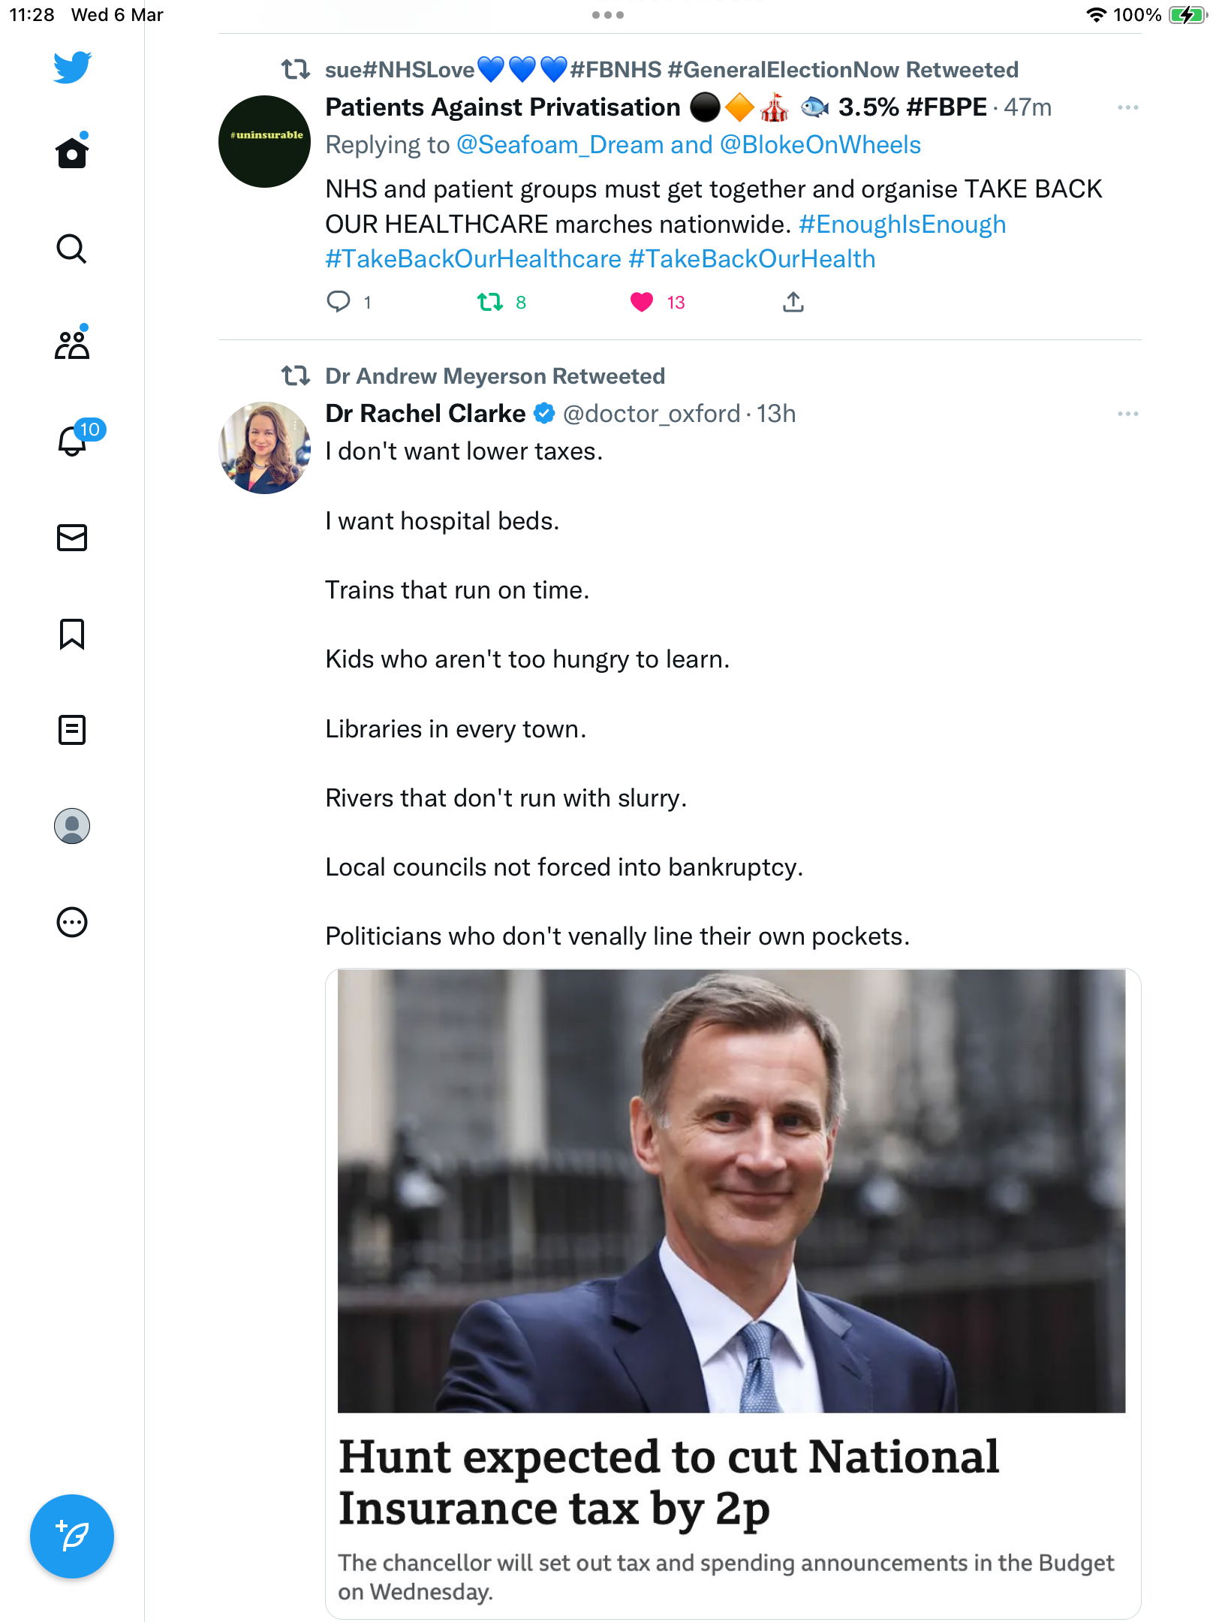Viewport: 1216px width, 1622px height.
Task: Expand options menu on Dr Rachel Clarke tweet
Action: (x=1127, y=414)
